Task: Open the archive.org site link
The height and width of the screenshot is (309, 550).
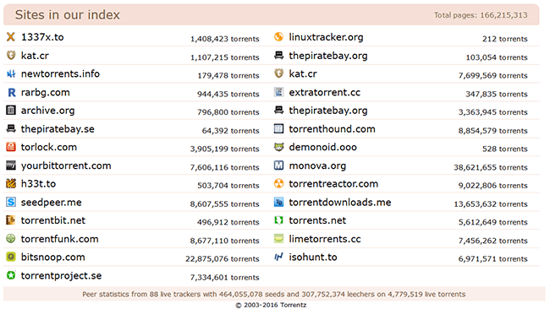Action: tap(47, 111)
